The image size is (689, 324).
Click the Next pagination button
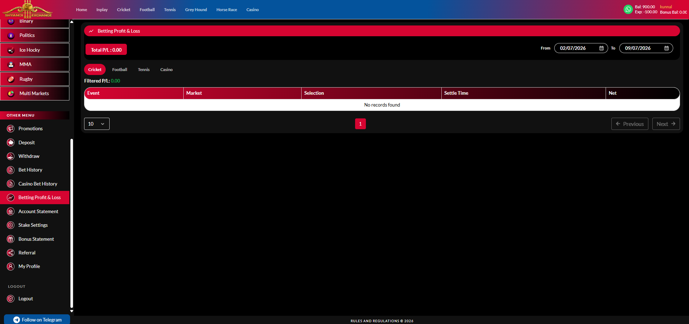click(x=666, y=124)
